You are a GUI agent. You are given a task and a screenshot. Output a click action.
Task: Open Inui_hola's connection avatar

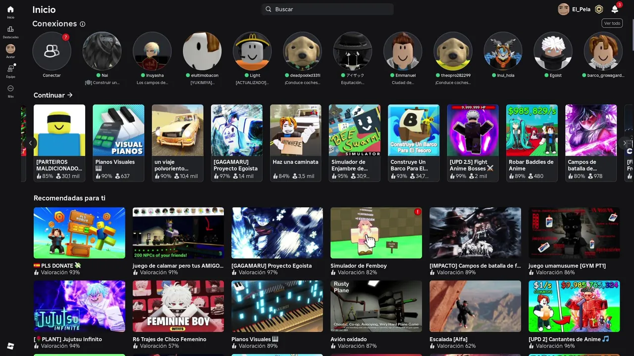[503, 51]
